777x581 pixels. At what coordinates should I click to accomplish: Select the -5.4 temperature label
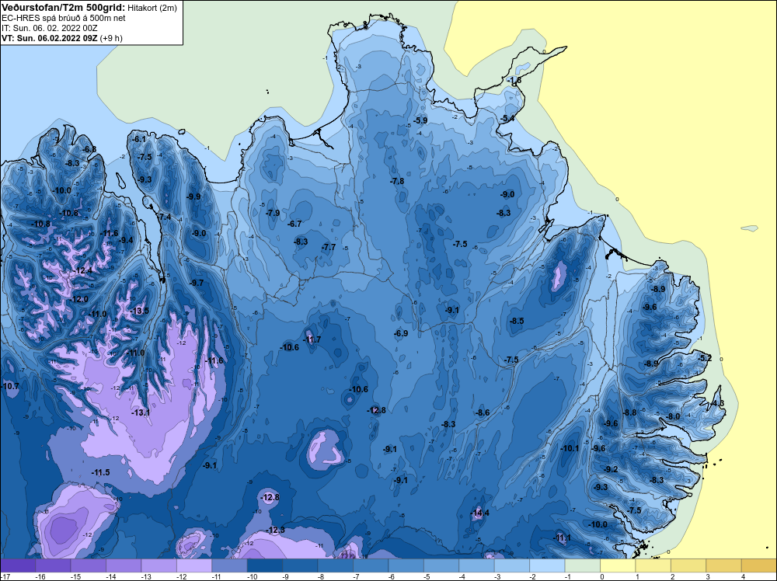tap(507, 118)
